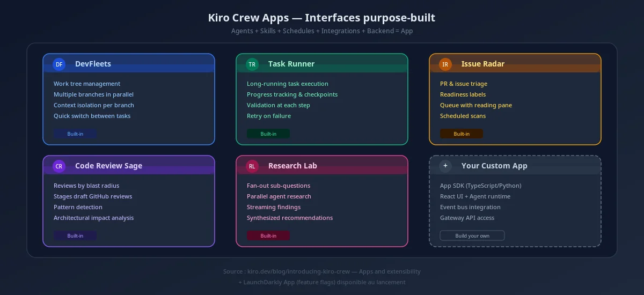Select the Code Review Sage card title

(x=108, y=166)
